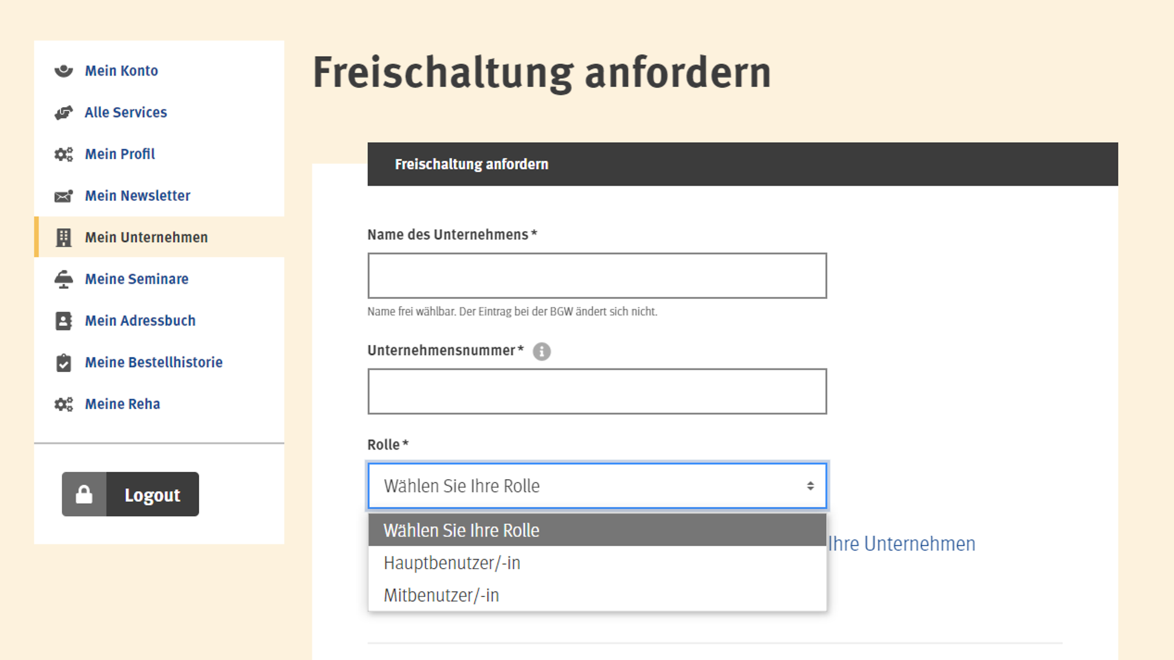Click the padlock icon on the Logout button
The height and width of the screenshot is (660, 1174).
(x=85, y=494)
